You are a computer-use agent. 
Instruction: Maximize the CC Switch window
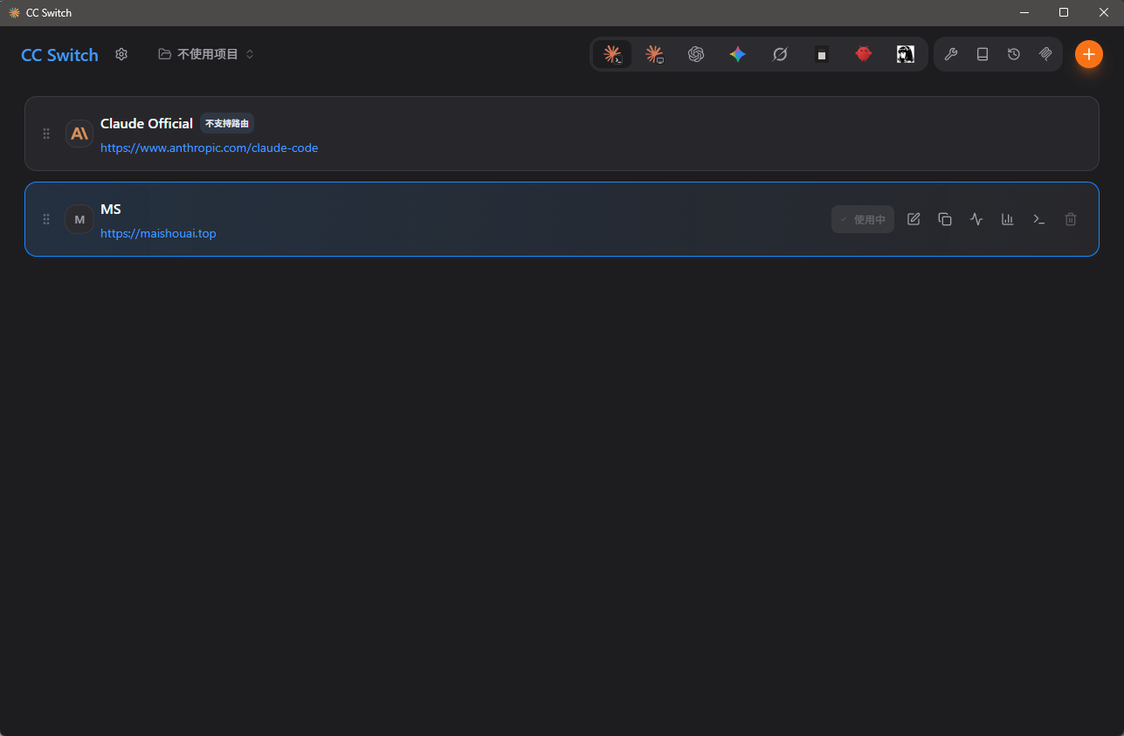[1064, 12]
